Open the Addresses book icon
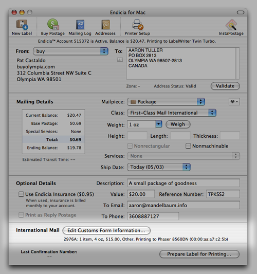The width and height of the screenshot is (257, 274). tap(105, 27)
